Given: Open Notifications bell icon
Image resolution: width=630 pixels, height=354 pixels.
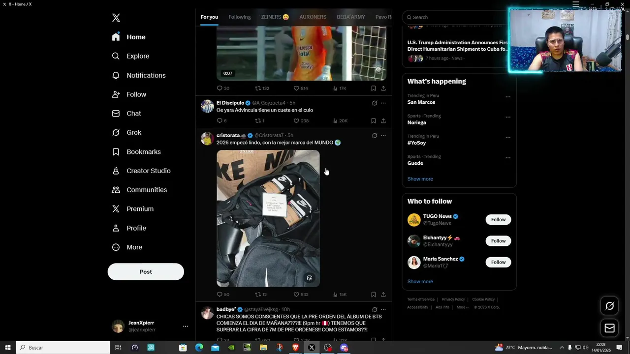Looking at the screenshot, I should tap(116, 75).
